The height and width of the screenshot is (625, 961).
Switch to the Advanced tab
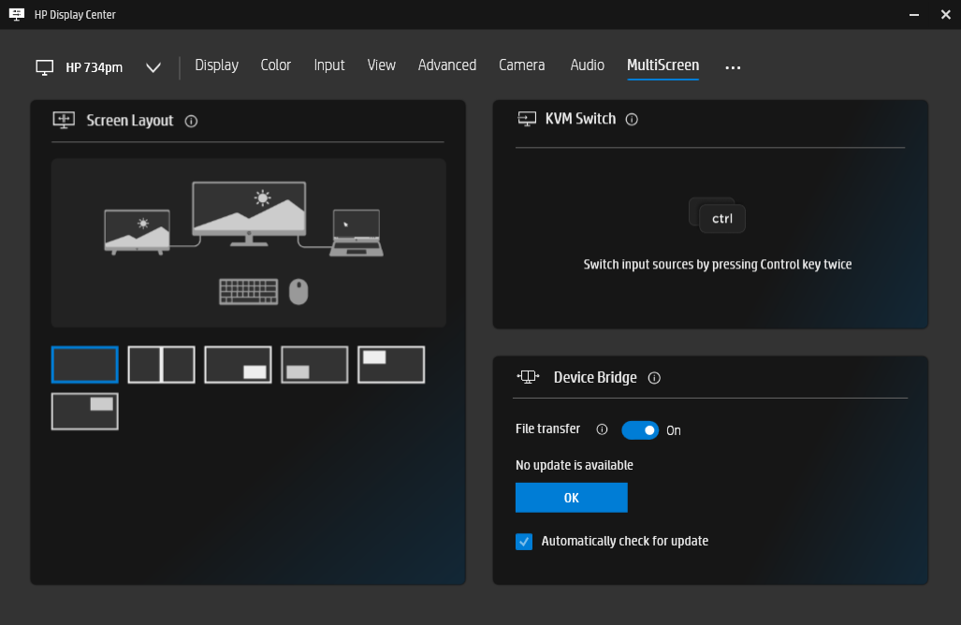[446, 65]
